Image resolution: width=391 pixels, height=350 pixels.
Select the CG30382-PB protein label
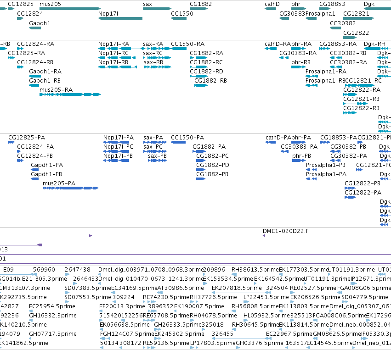point(348,147)
